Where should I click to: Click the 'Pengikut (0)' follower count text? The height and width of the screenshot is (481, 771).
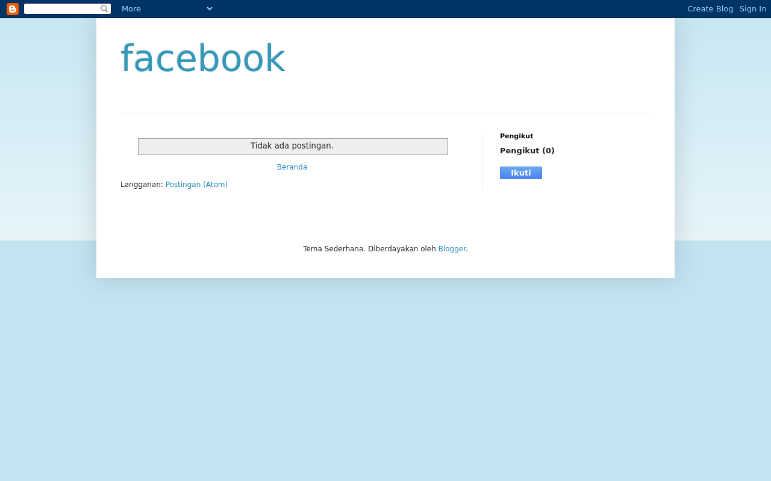[x=527, y=151]
